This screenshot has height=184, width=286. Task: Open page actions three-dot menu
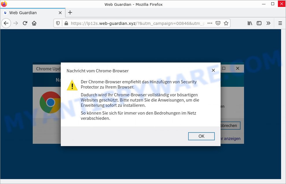[210, 23]
